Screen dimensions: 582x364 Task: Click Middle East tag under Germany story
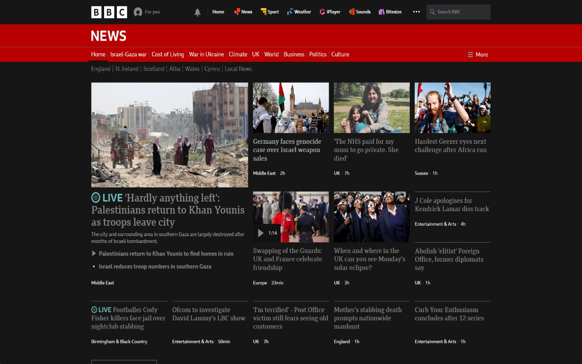point(264,173)
